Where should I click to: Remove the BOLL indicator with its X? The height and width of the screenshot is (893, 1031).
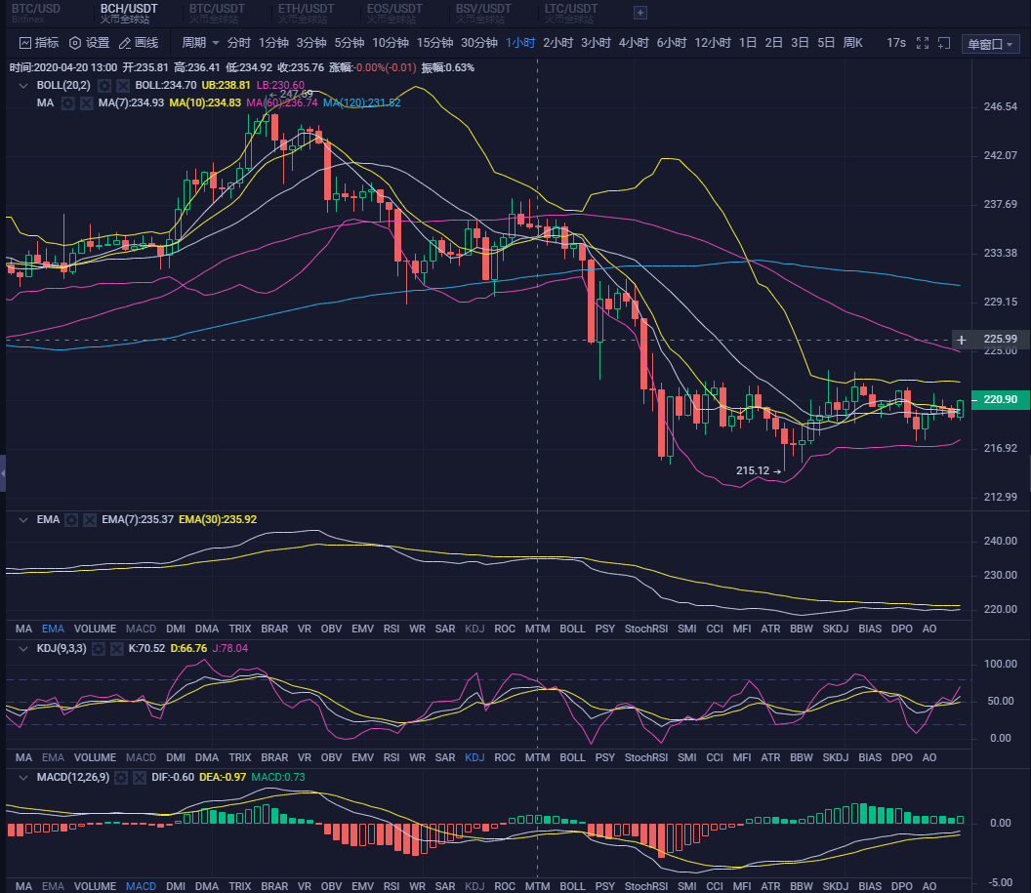click(123, 86)
